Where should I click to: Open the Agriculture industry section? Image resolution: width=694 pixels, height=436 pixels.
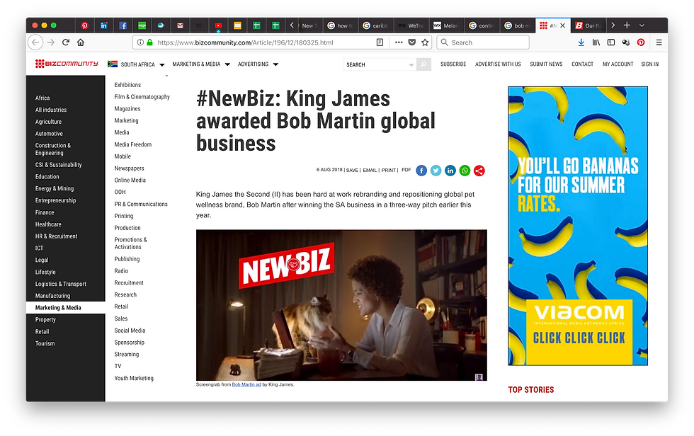point(48,122)
